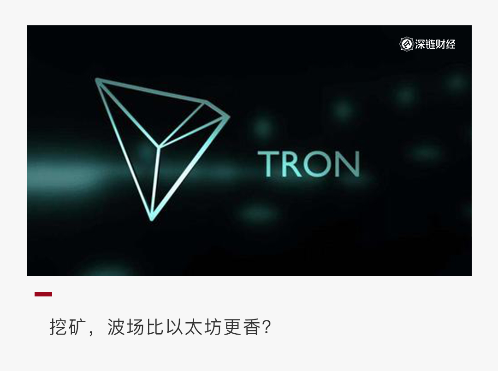Click the red accent bar above headline

click(43, 294)
